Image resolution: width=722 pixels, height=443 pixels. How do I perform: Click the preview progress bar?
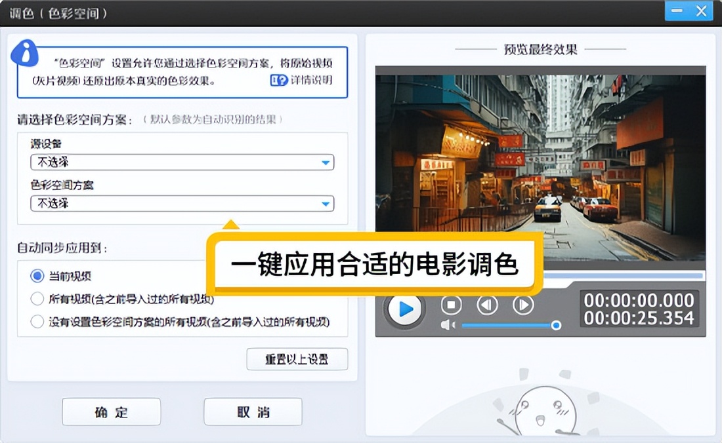click(624, 276)
